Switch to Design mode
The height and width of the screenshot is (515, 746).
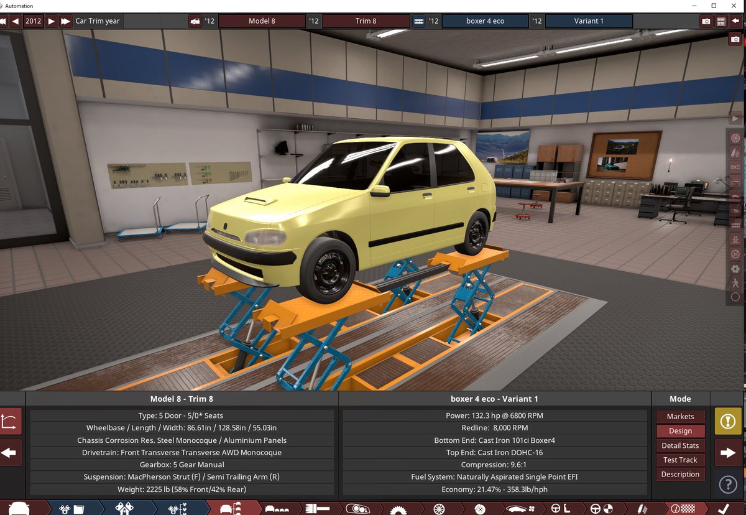pos(680,430)
